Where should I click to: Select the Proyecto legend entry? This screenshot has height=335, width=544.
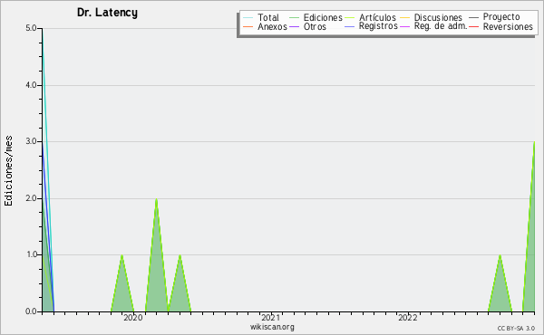click(494, 16)
